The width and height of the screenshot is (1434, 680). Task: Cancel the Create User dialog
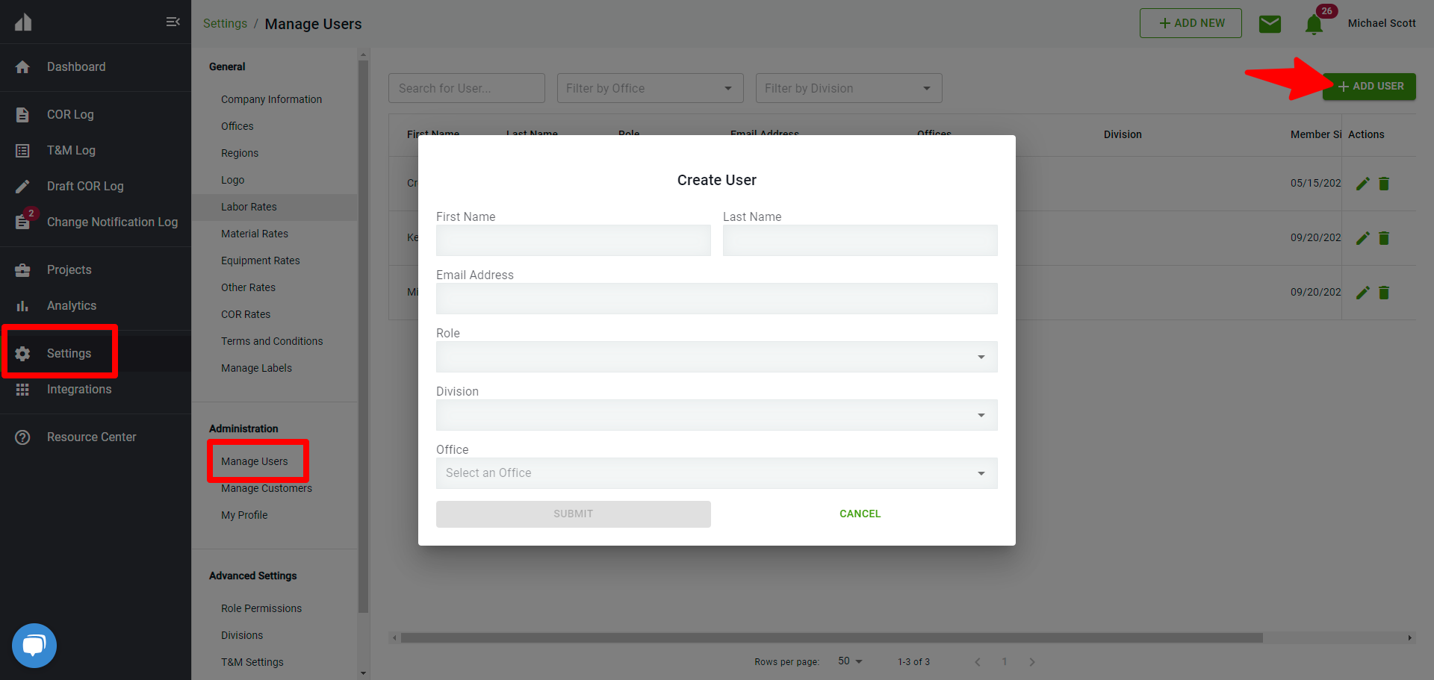(860, 514)
